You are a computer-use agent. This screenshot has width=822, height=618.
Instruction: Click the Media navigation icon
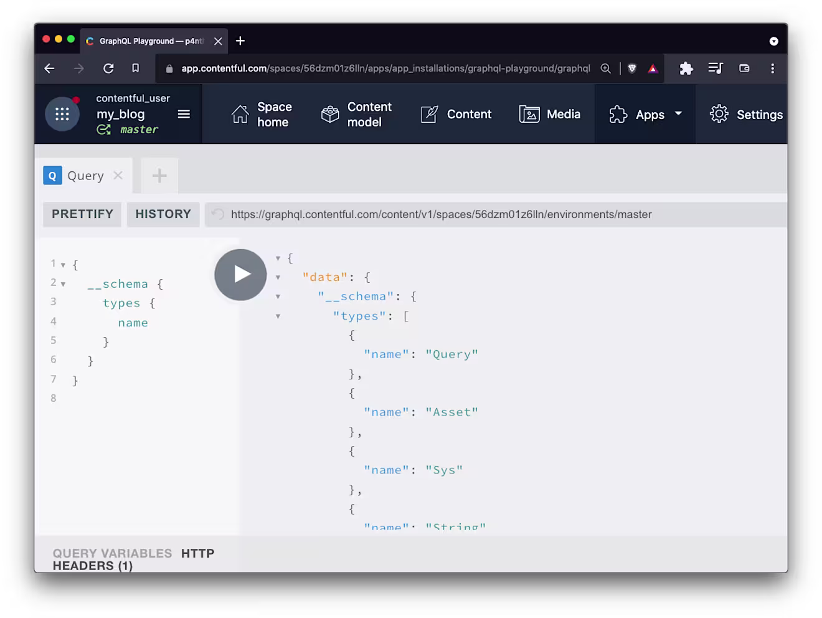529,115
